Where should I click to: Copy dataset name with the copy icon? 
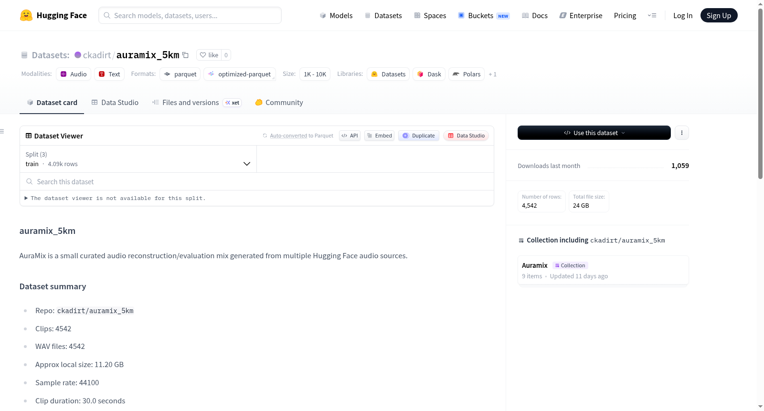186,55
